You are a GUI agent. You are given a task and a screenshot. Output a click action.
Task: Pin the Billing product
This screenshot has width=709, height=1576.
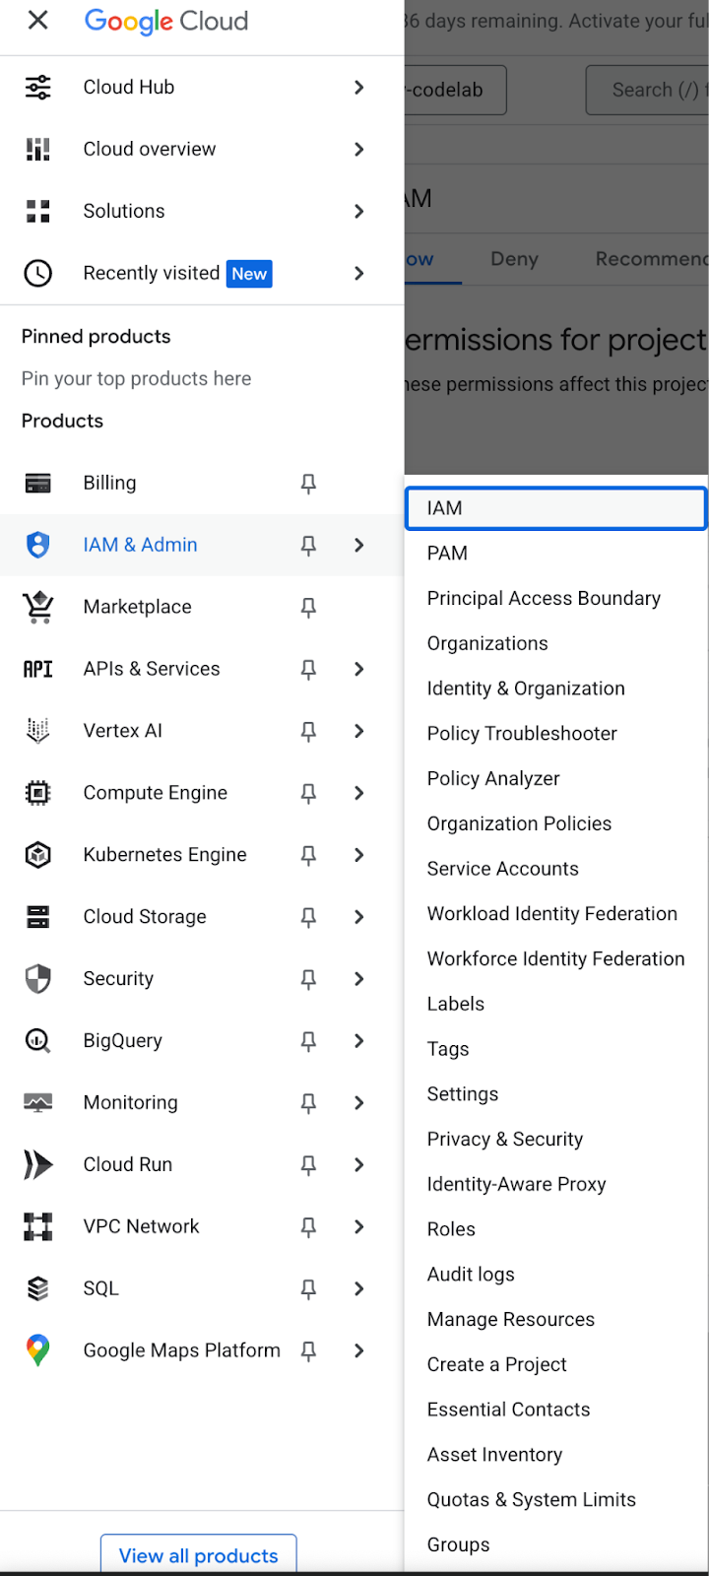point(308,484)
